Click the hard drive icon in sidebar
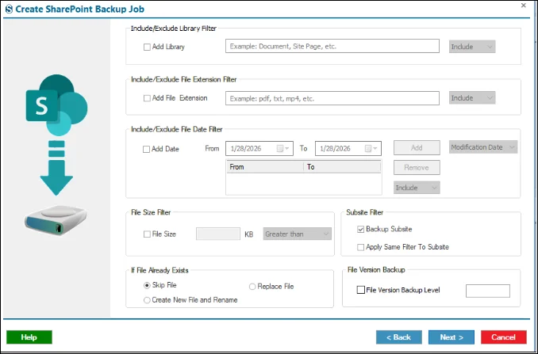The height and width of the screenshot is (354, 538). point(56,220)
